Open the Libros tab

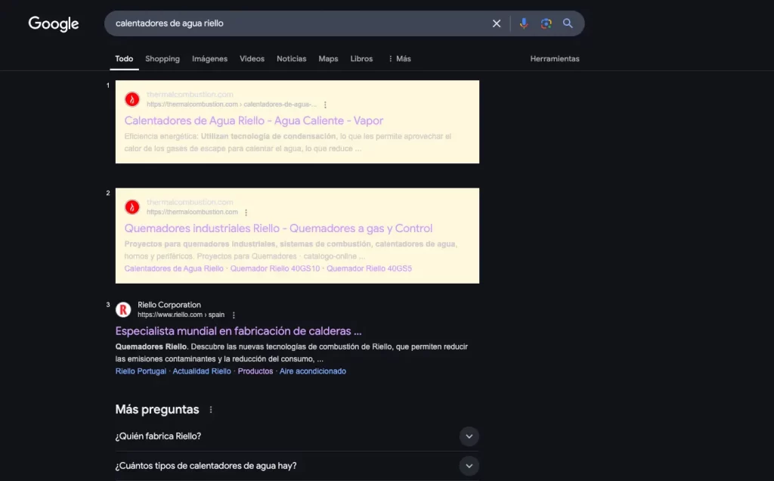click(x=361, y=59)
